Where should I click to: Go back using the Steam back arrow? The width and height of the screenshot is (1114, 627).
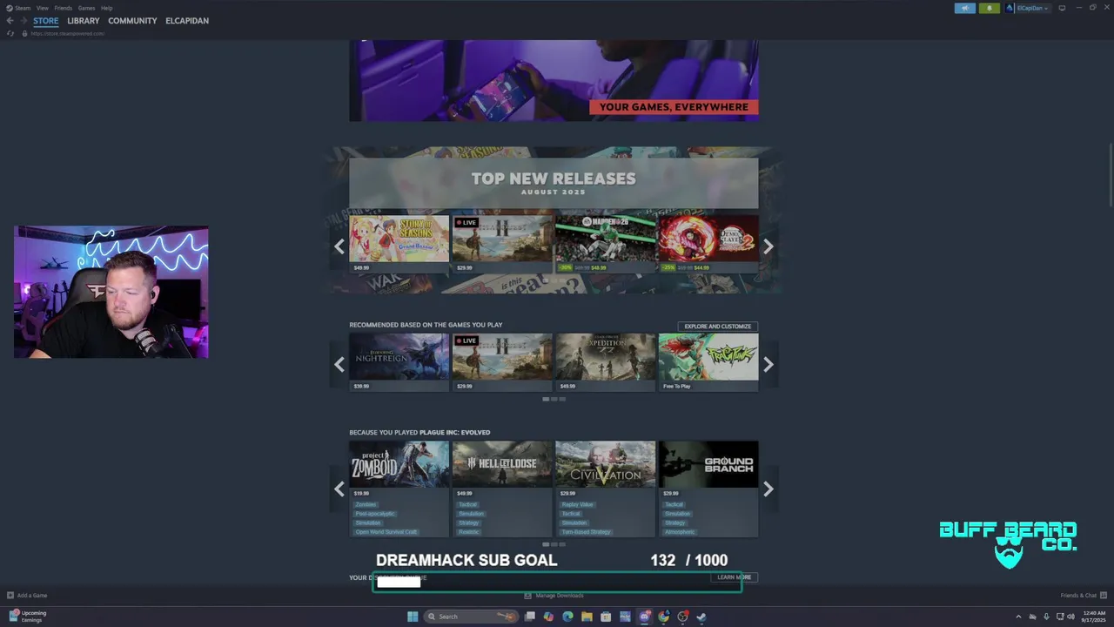coord(10,21)
